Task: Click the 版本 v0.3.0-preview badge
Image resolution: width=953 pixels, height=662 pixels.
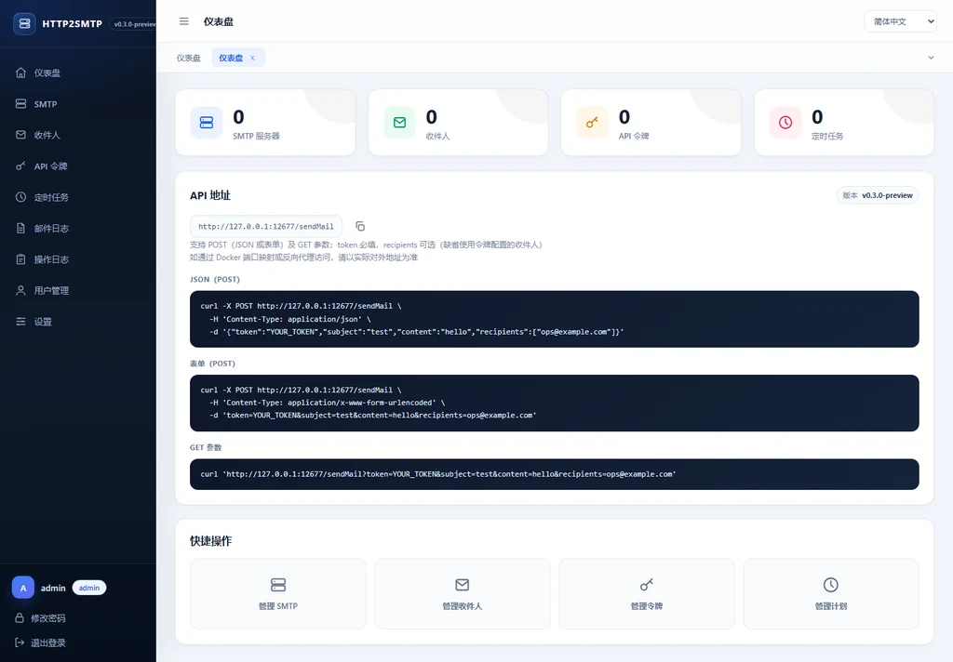Action: pos(878,195)
